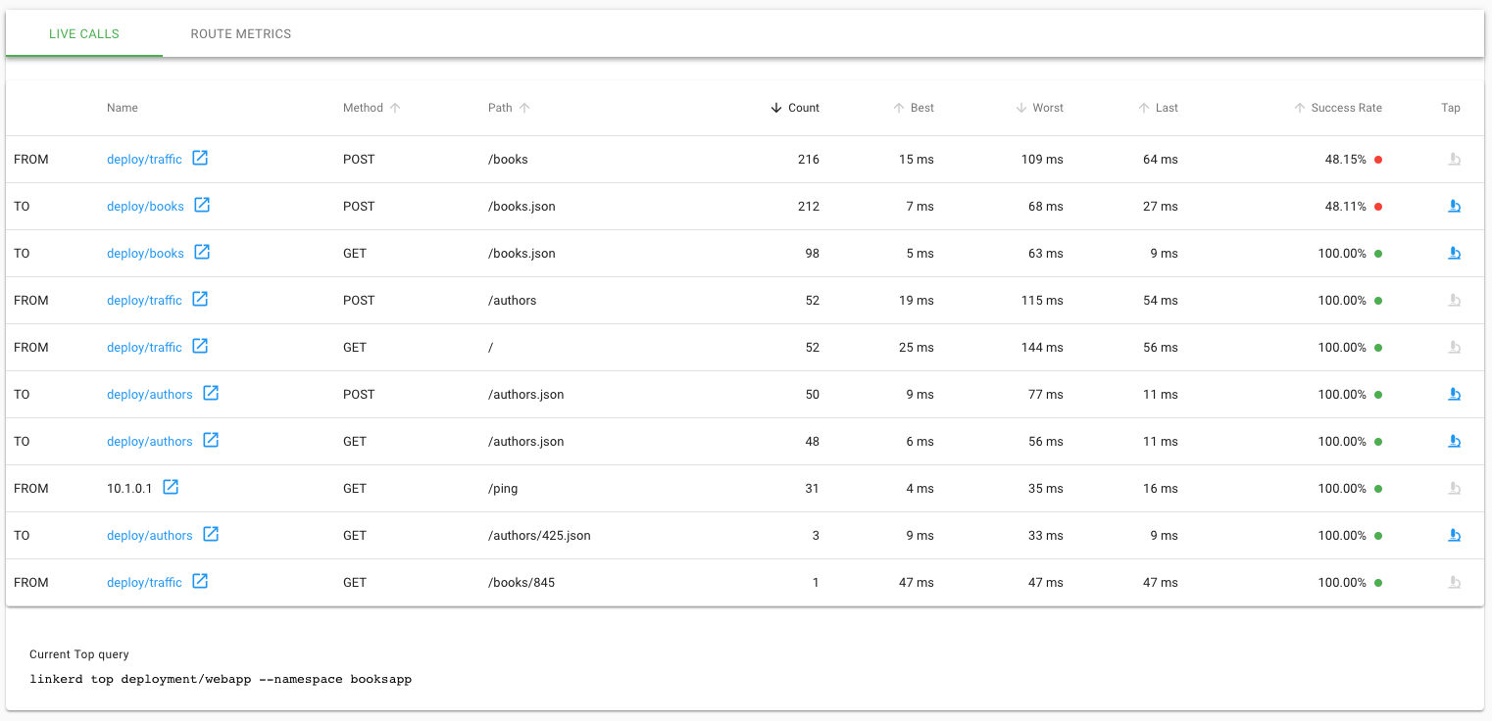Sort table by Method column header

click(x=364, y=108)
